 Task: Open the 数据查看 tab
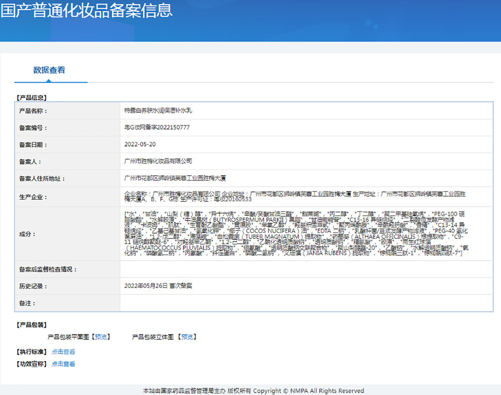(x=49, y=70)
